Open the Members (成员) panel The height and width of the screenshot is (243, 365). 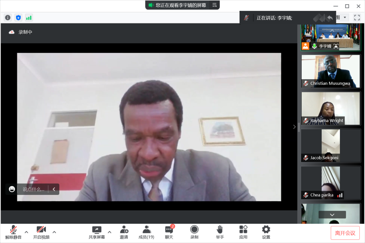pos(146,232)
